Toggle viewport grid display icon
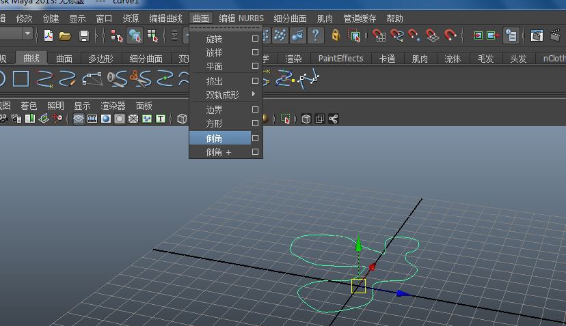 79,119
